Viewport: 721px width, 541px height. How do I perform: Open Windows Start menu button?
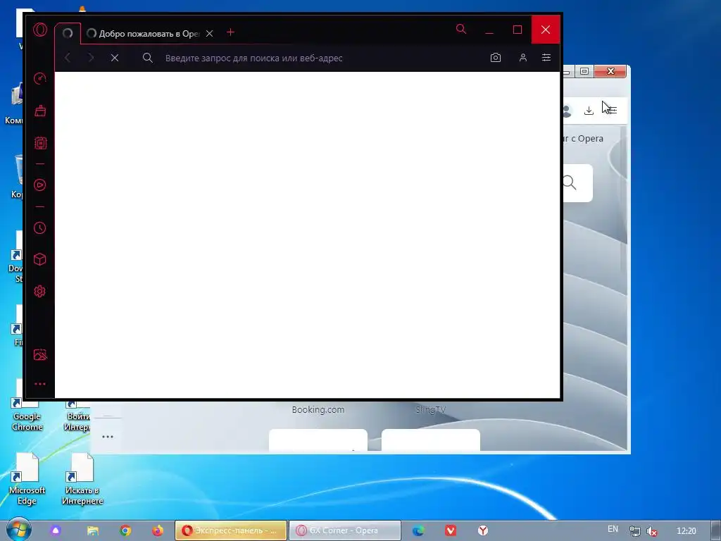coord(18,530)
